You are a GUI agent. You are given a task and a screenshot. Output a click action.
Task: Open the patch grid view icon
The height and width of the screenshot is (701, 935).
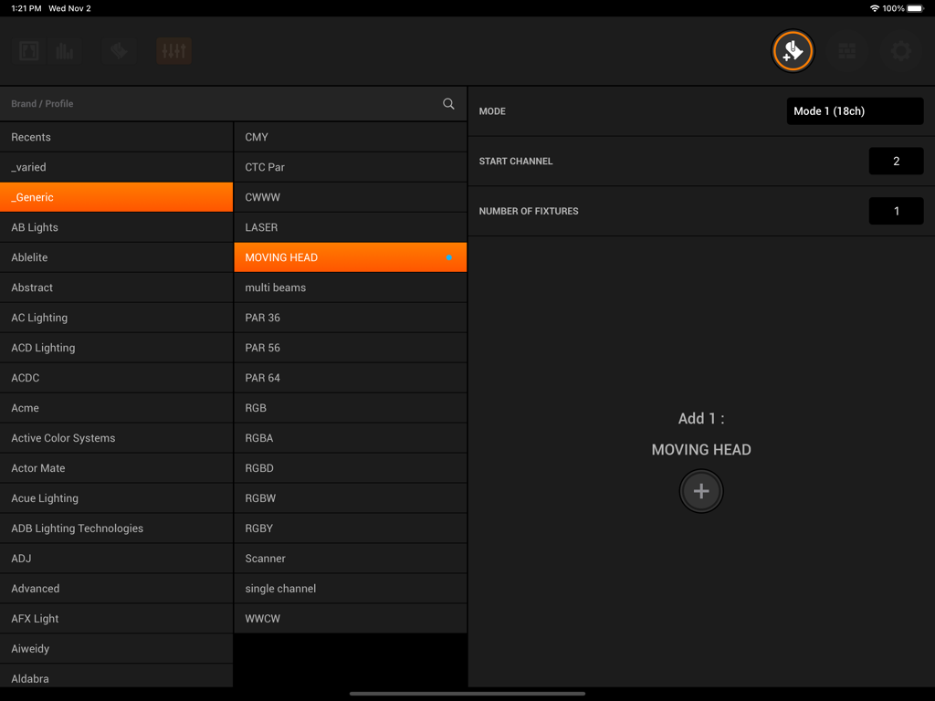coord(847,51)
